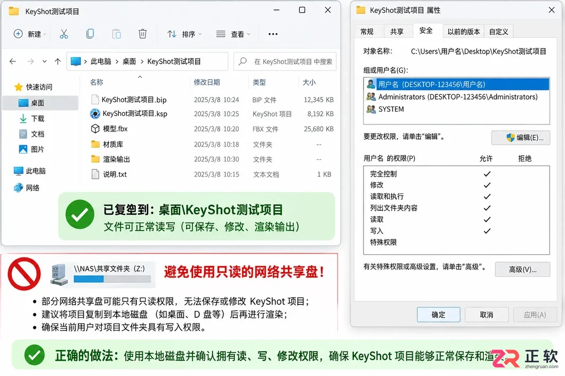Click the 完全控制 permission row
The width and height of the screenshot is (565, 376).
pos(457,174)
